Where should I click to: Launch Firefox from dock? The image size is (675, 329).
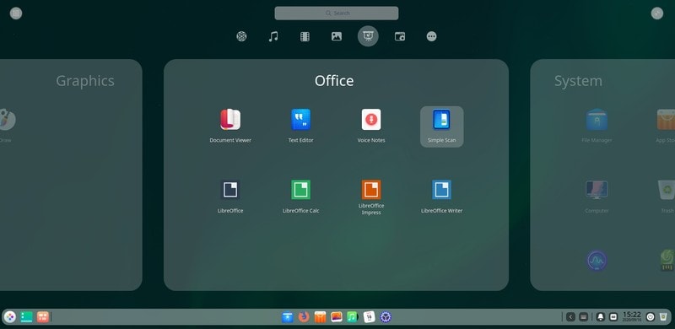(x=304, y=317)
